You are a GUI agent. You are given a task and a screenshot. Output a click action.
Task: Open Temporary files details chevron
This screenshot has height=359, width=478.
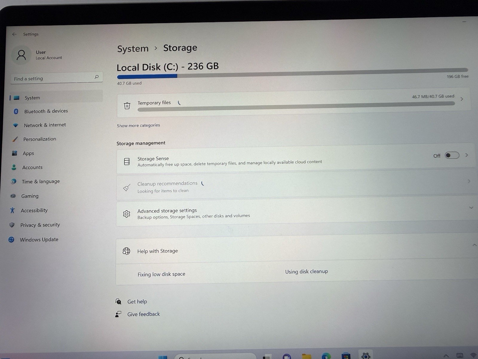click(462, 99)
